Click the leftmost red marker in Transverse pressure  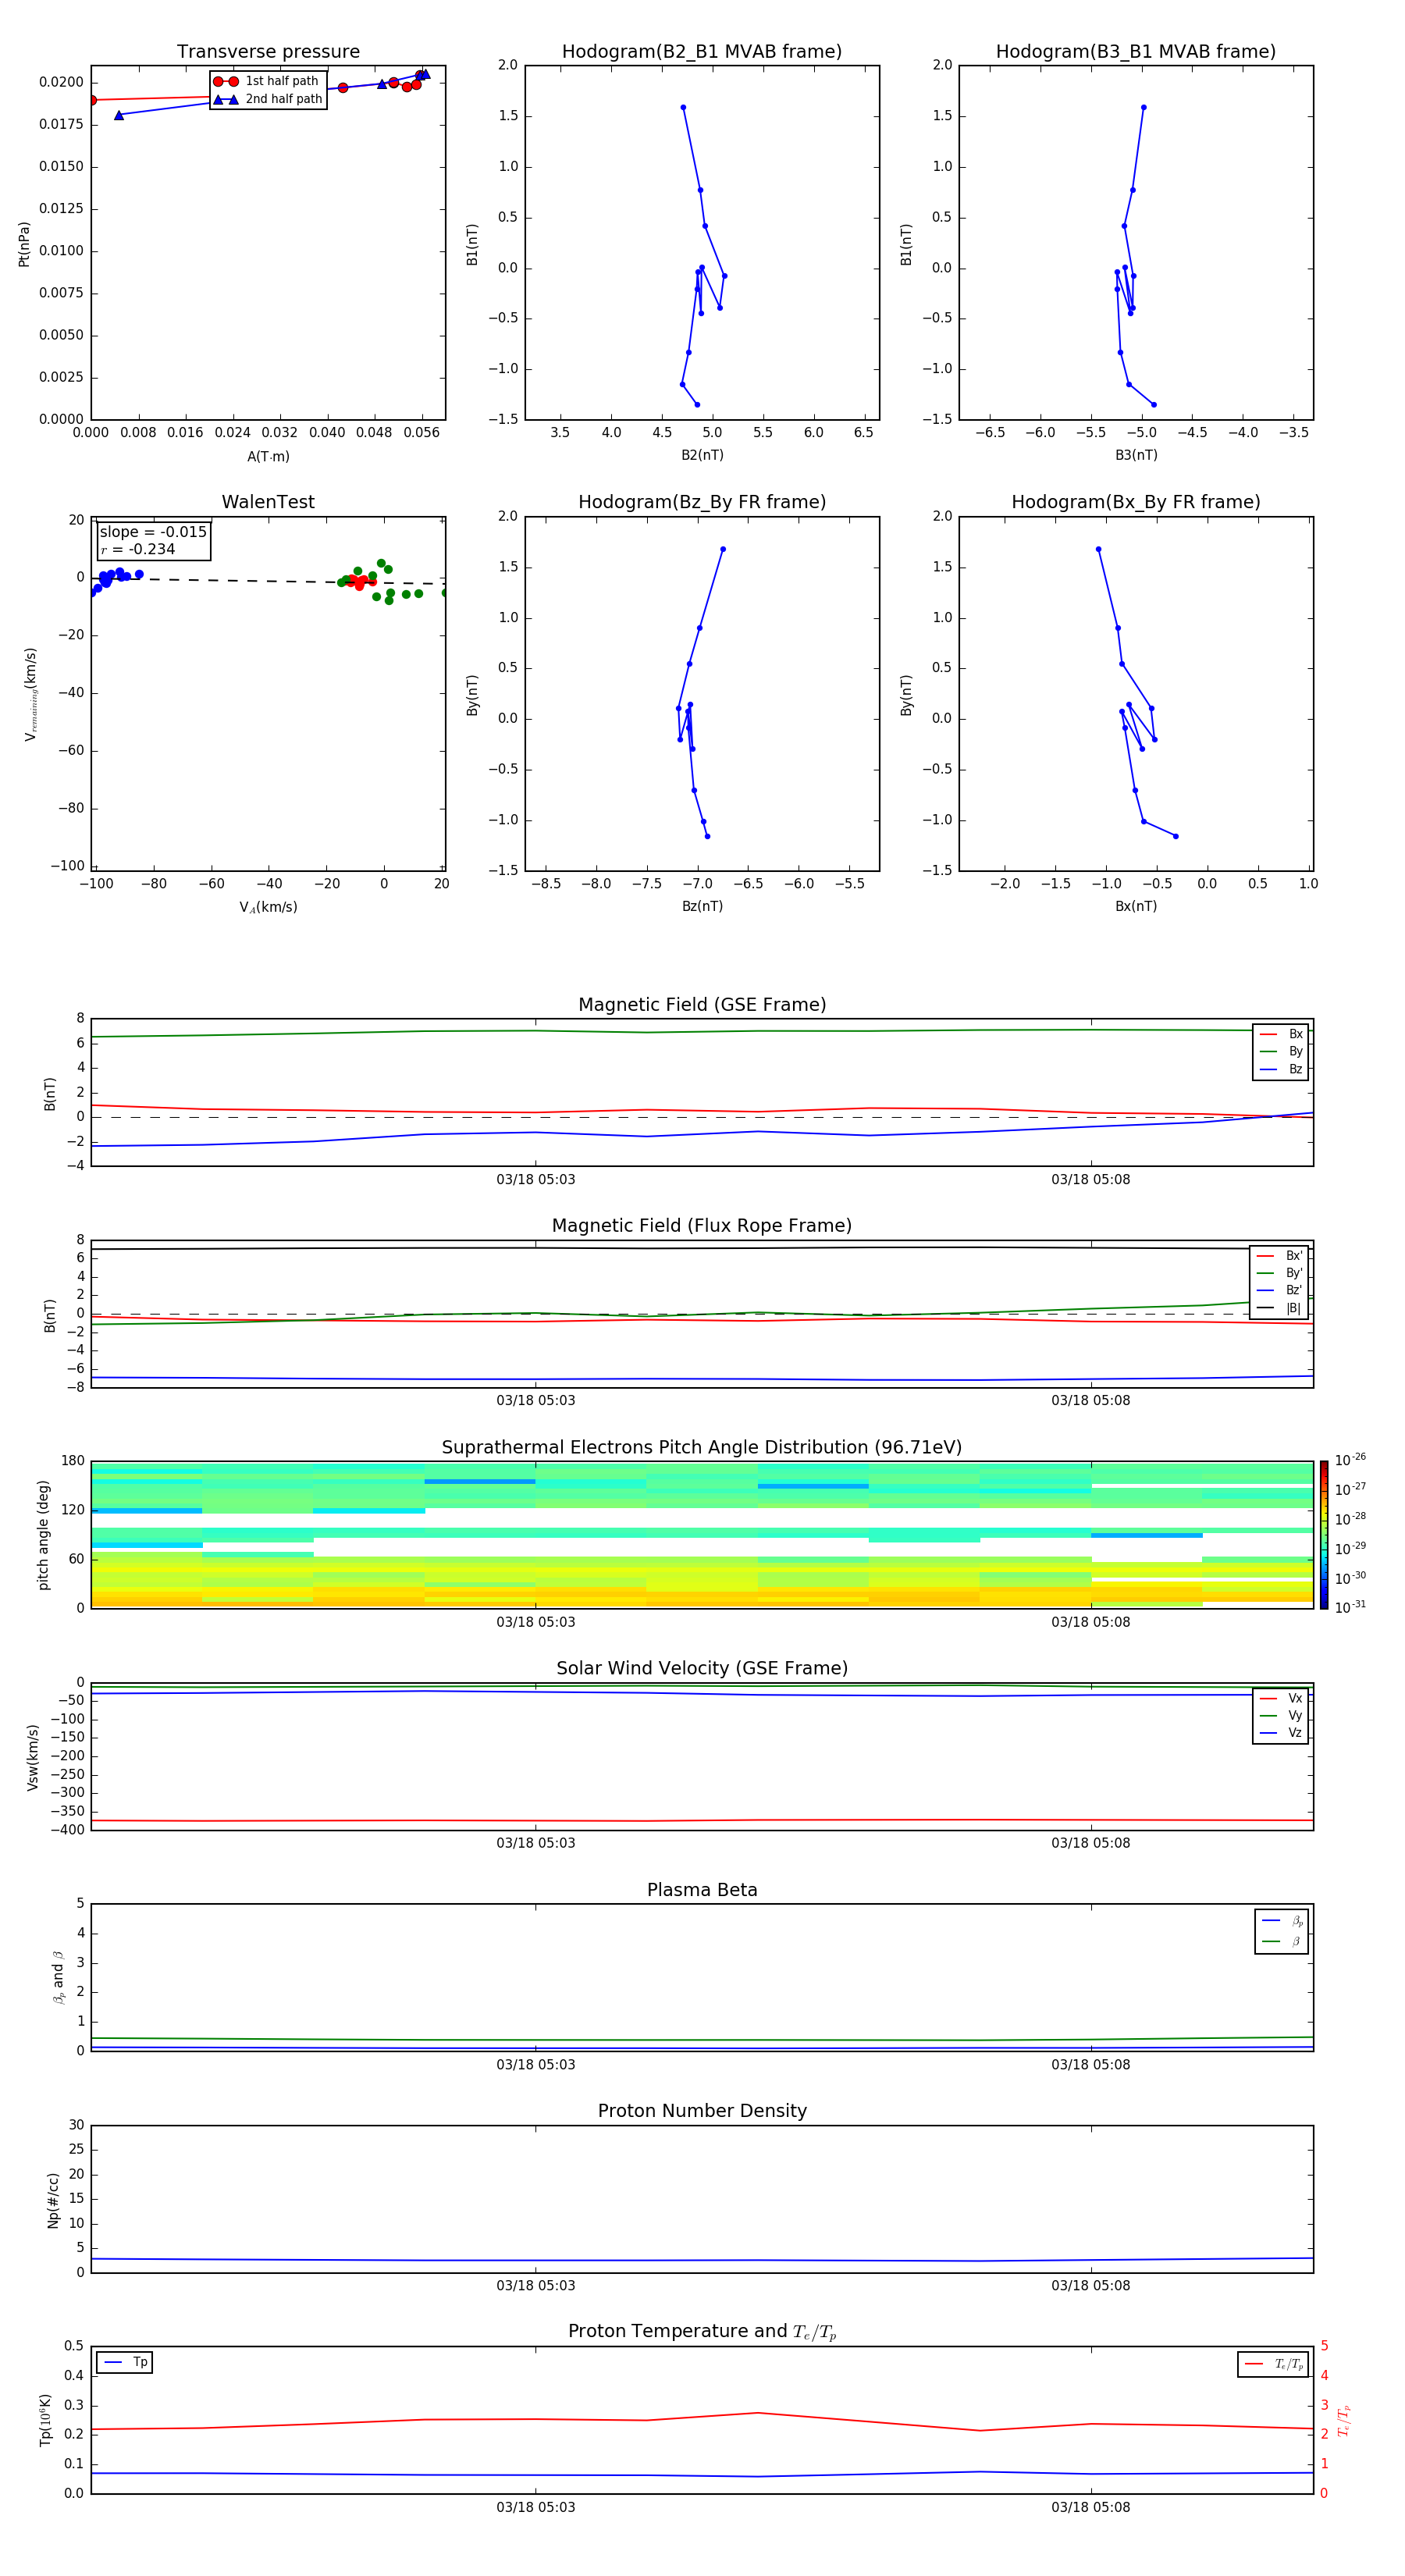pyautogui.click(x=92, y=100)
